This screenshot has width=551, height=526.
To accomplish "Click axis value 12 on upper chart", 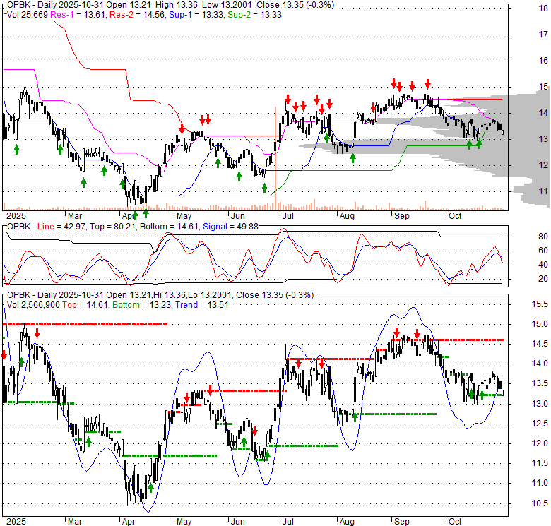I will pyautogui.click(x=543, y=165).
